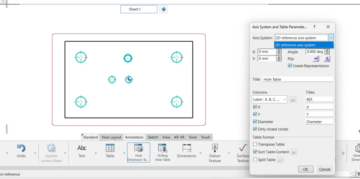This screenshot has width=360, height=179.
Task: Switch to the Annotation tab
Action: (134, 137)
